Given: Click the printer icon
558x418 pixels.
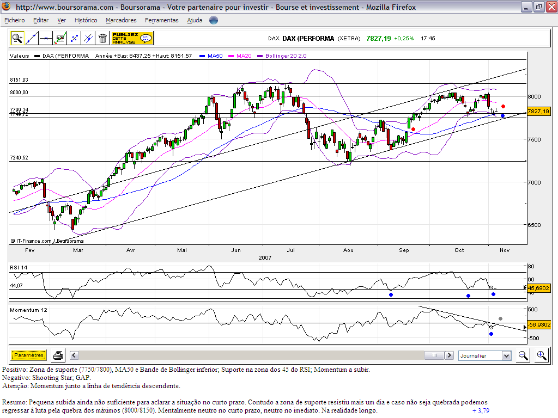Looking at the screenshot, I should pyautogui.click(x=58, y=355).
